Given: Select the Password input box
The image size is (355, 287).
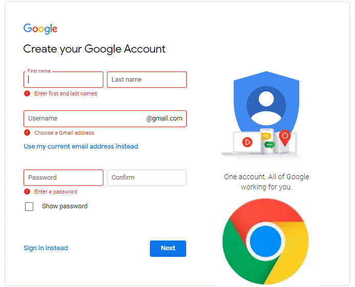Looking at the screenshot, I should tap(63, 178).
